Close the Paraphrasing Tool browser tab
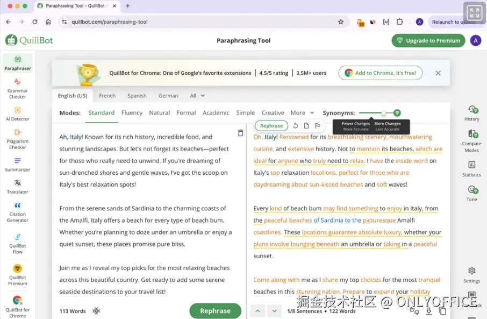 tap(114, 5)
